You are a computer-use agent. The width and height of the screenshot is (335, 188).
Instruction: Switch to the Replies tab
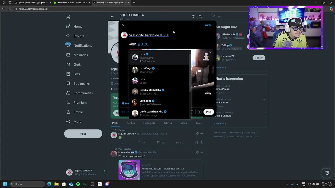pyautogui.click(x=131, y=123)
